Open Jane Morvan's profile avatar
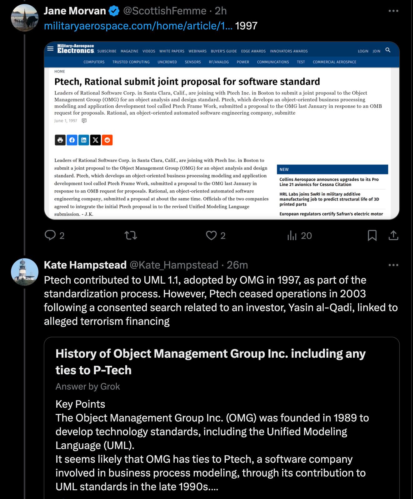Image resolution: width=413 pixels, height=499 pixels. pos(24,18)
